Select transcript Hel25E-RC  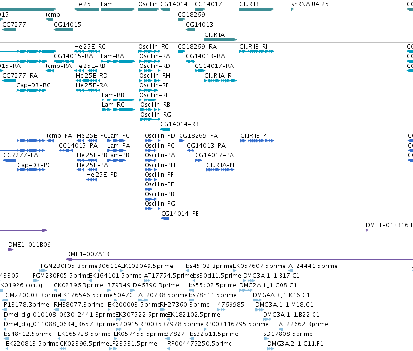coord(87,51)
